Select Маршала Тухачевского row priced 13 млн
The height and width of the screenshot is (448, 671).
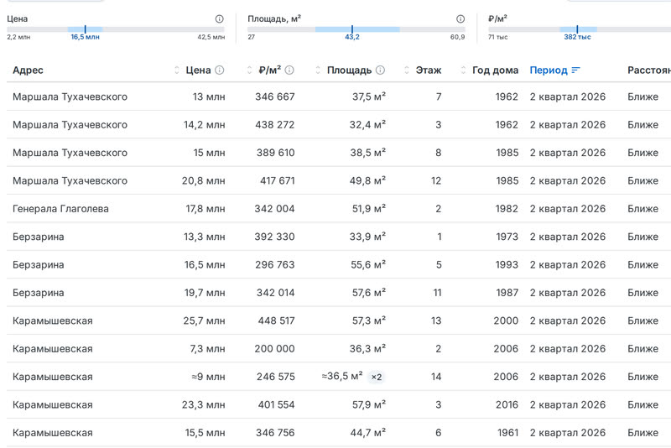[x=339, y=96]
